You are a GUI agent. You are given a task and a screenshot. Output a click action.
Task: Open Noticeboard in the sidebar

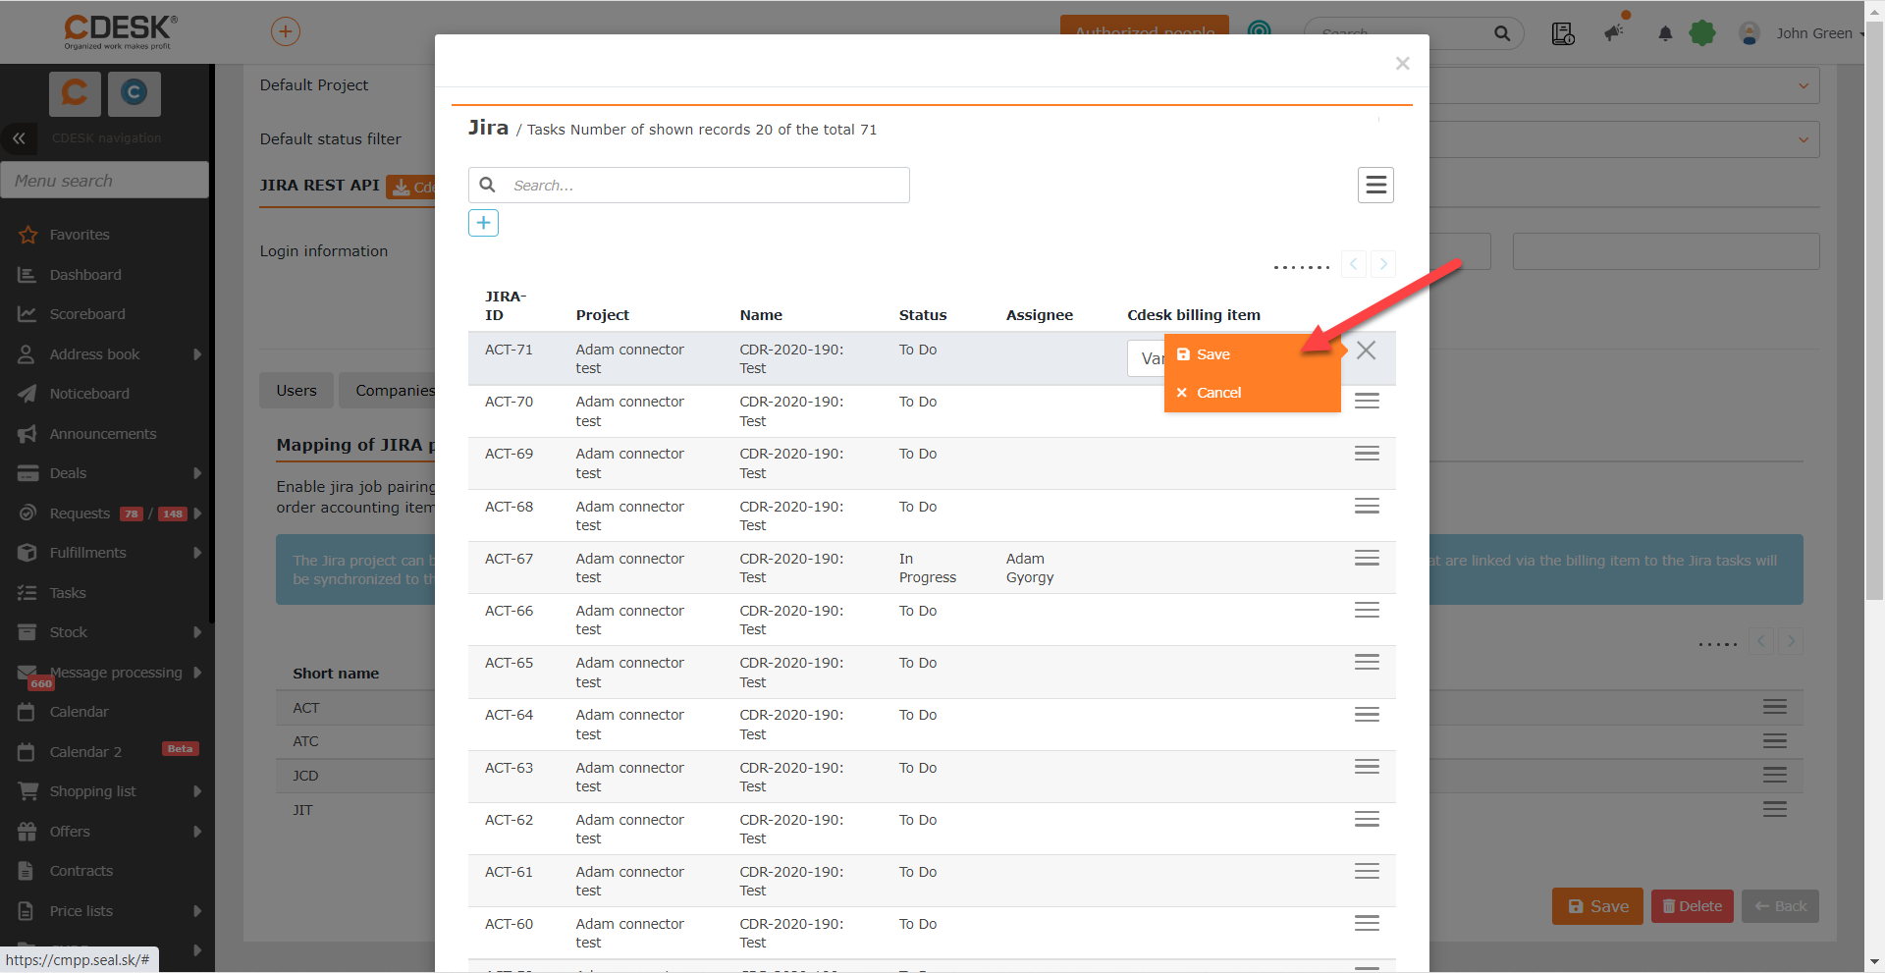pyautogui.click(x=89, y=394)
